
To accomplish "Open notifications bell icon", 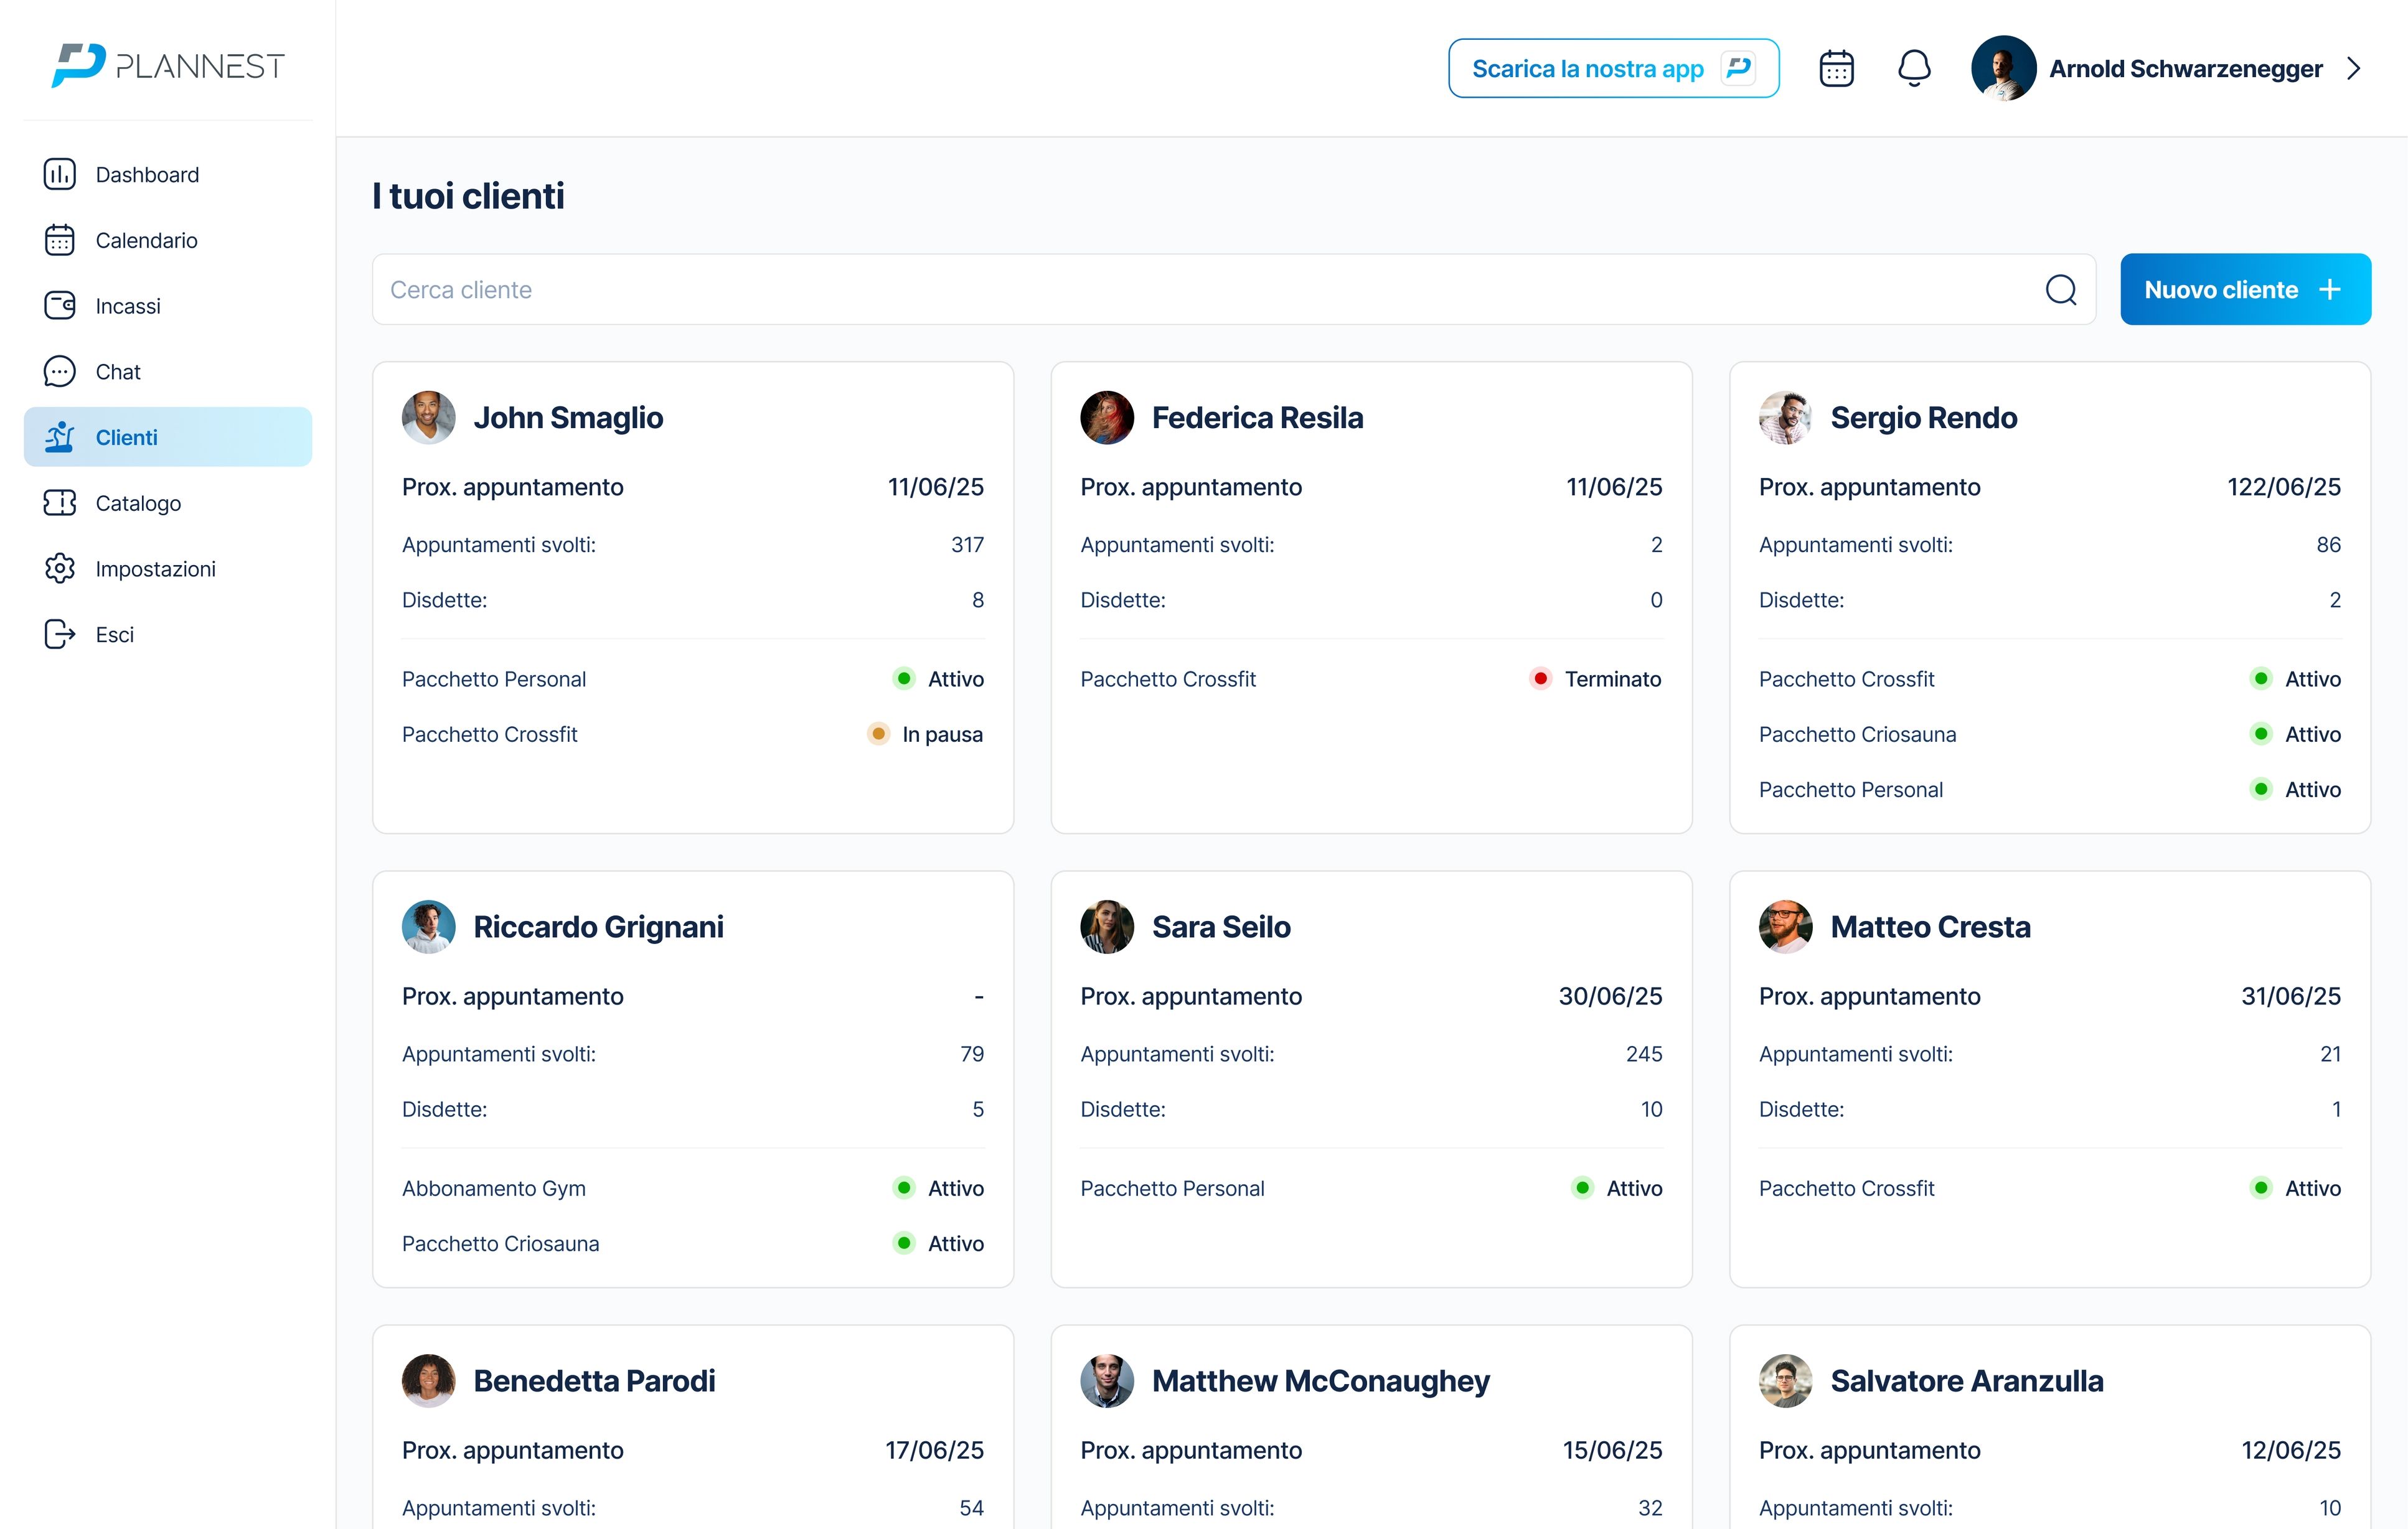I will click(x=1914, y=69).
